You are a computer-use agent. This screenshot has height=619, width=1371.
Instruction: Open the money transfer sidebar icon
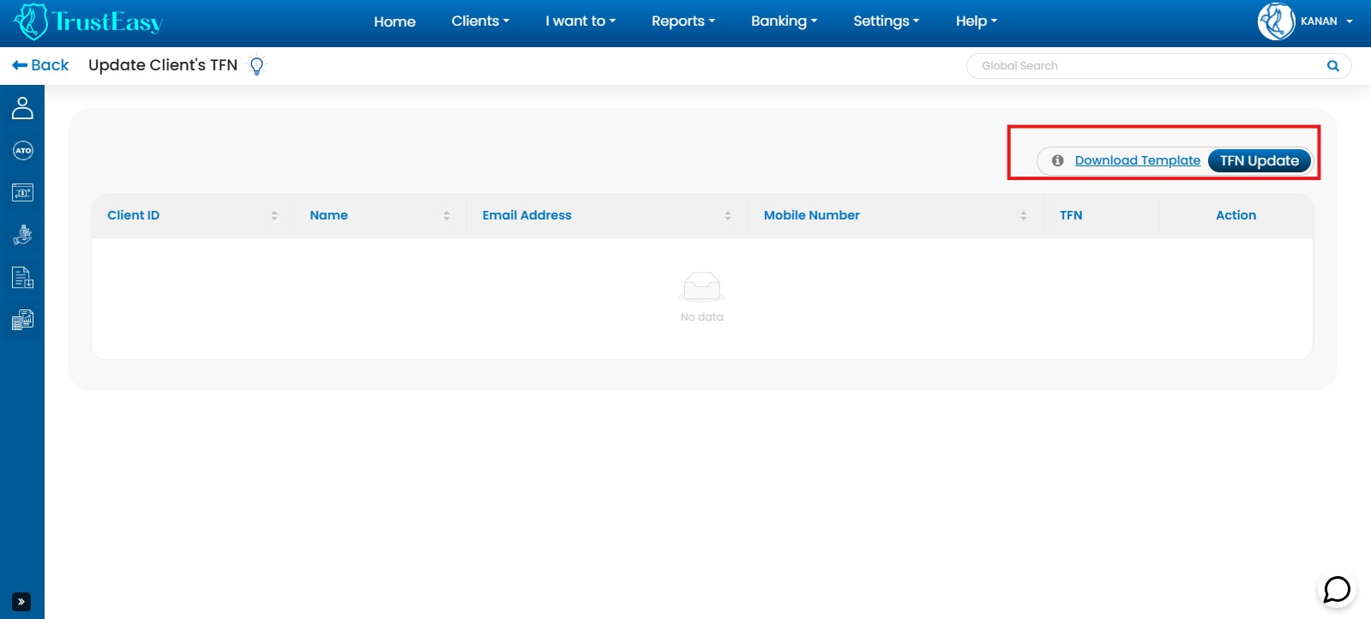click(x=22, y=193)
